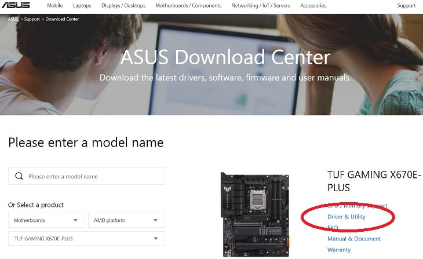Click the ASUS logo
Viewport: 423px width, 259px height.
coord(16,5)
